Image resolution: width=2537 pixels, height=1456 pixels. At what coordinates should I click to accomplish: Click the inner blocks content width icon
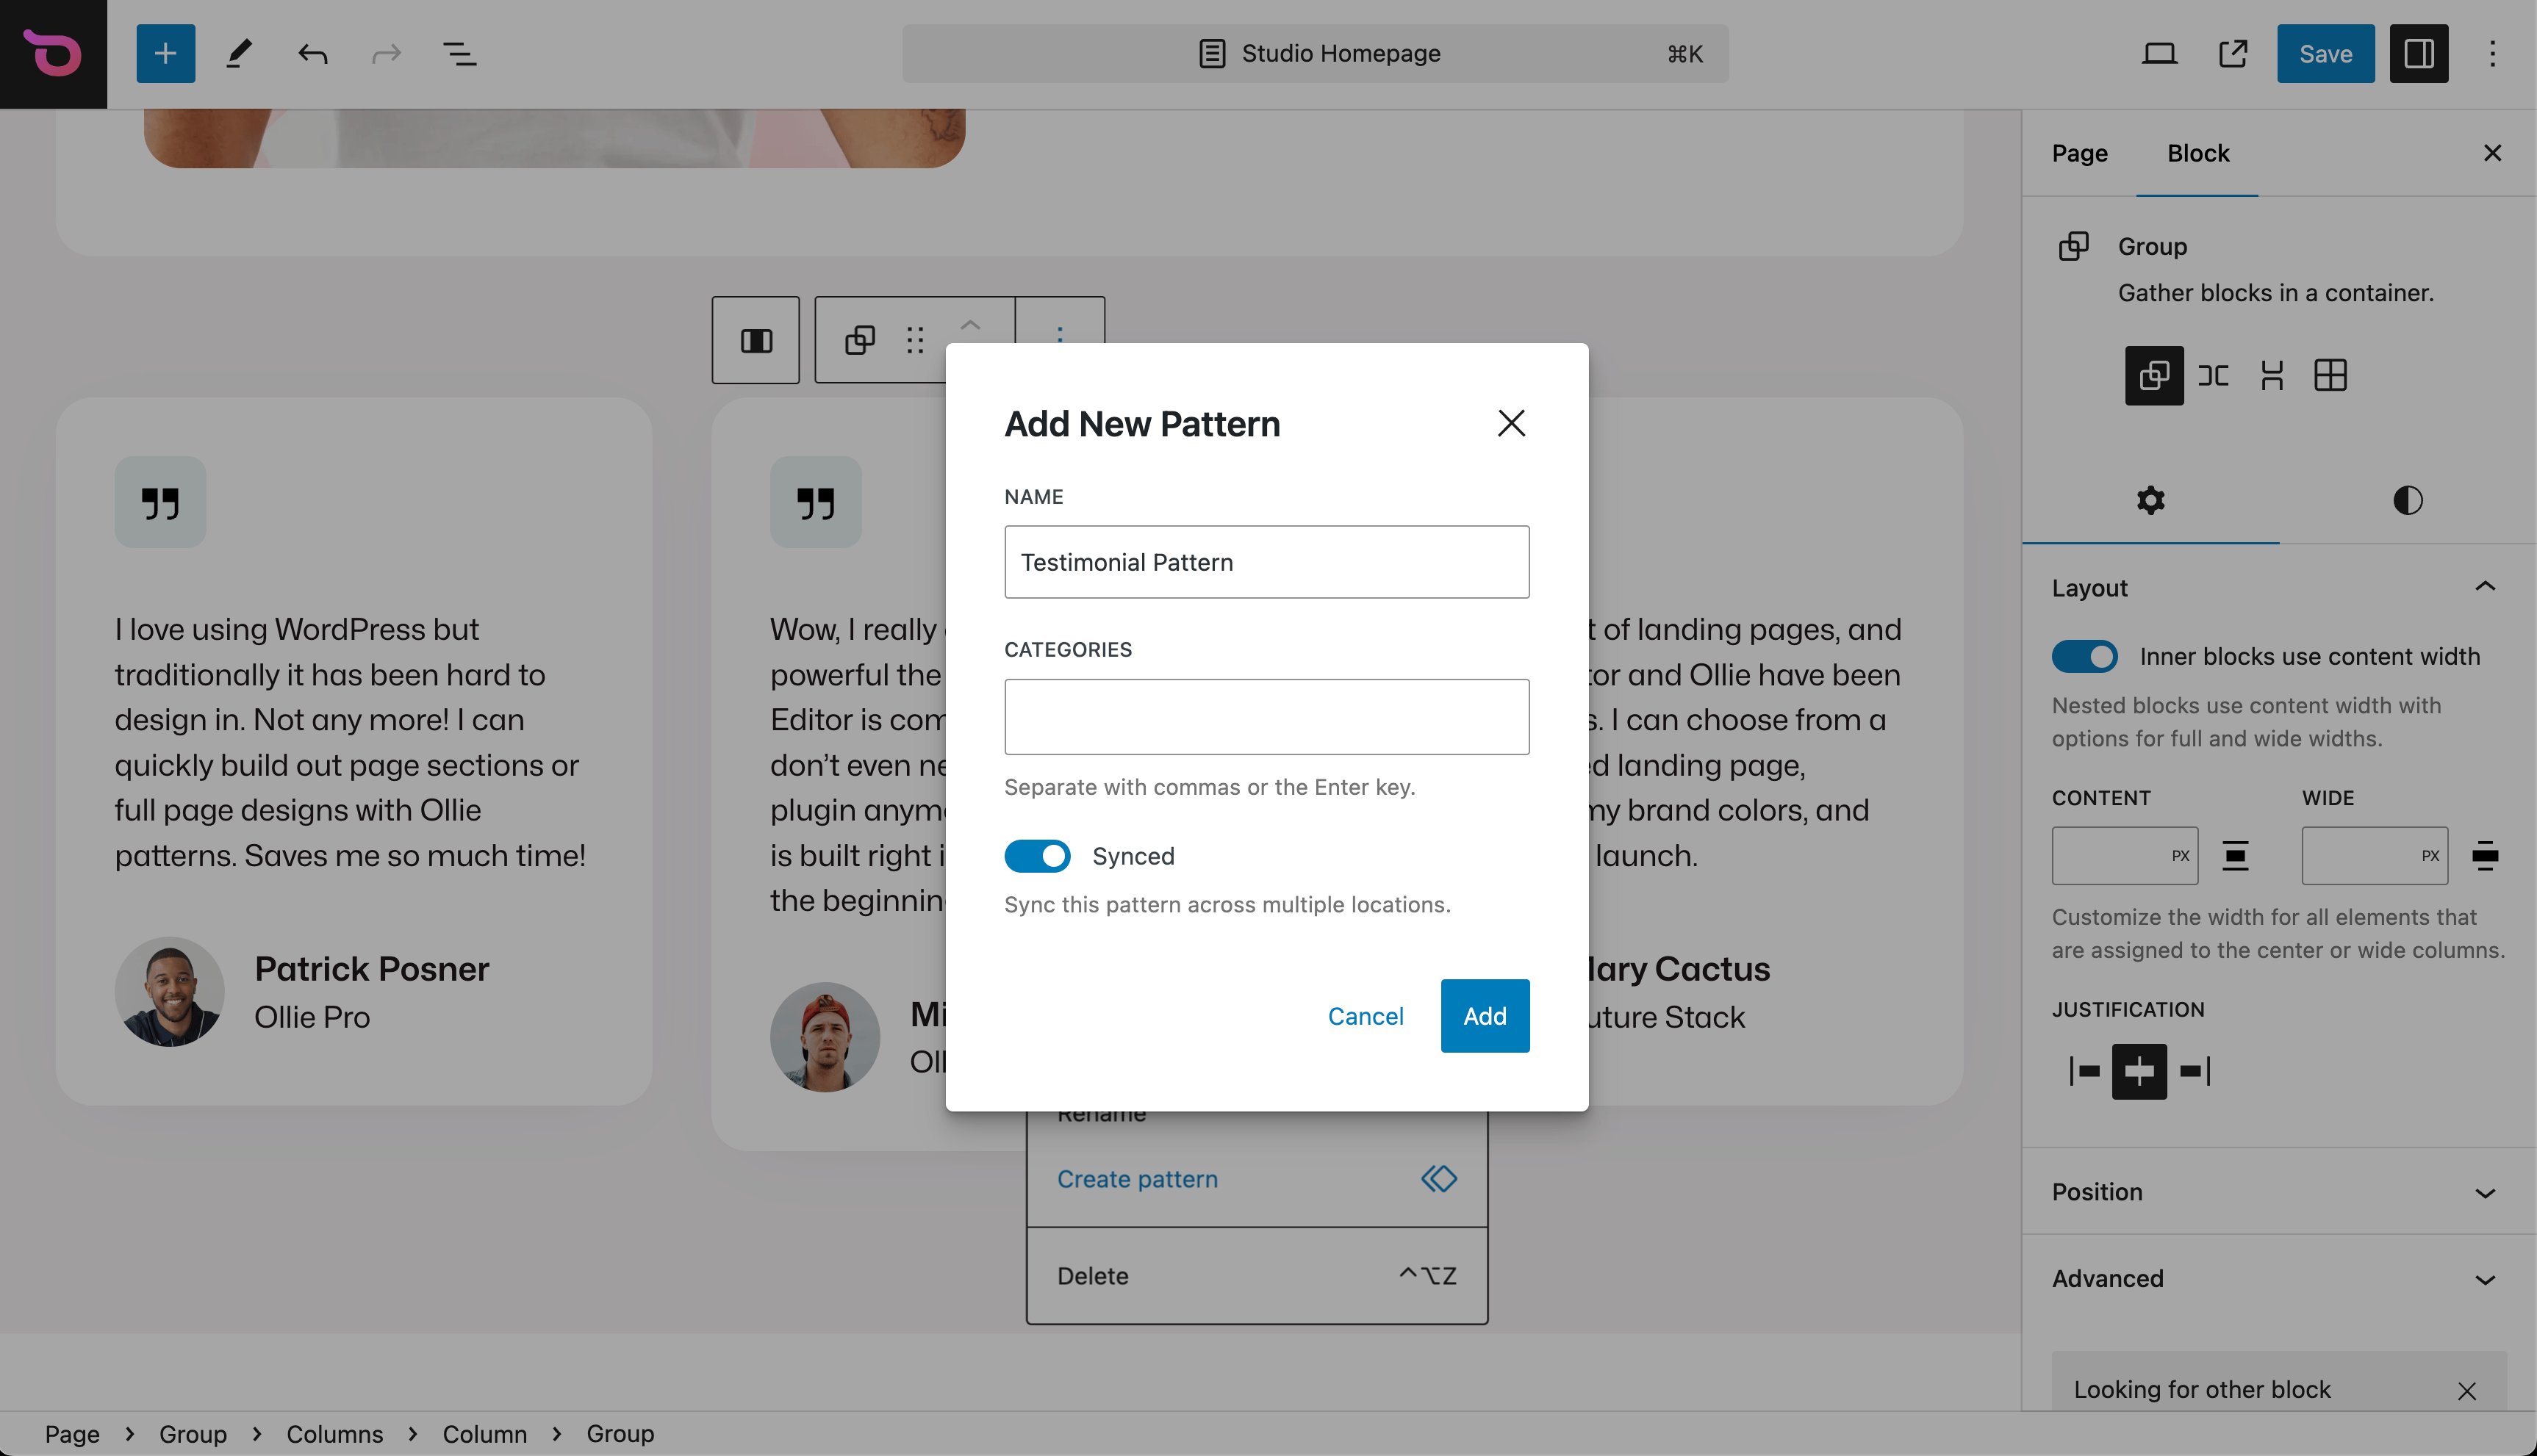click(x=2086, y=657)
